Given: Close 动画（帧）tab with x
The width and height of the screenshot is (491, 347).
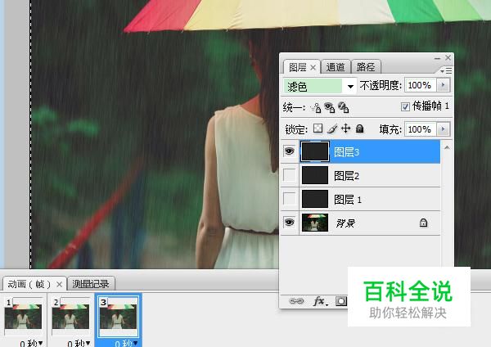Looking at the screenshot, I should coord(59,284).
